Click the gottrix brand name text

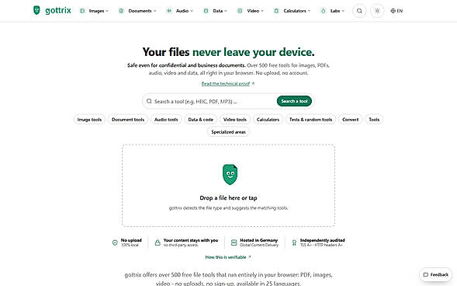[x=58, y=11]
